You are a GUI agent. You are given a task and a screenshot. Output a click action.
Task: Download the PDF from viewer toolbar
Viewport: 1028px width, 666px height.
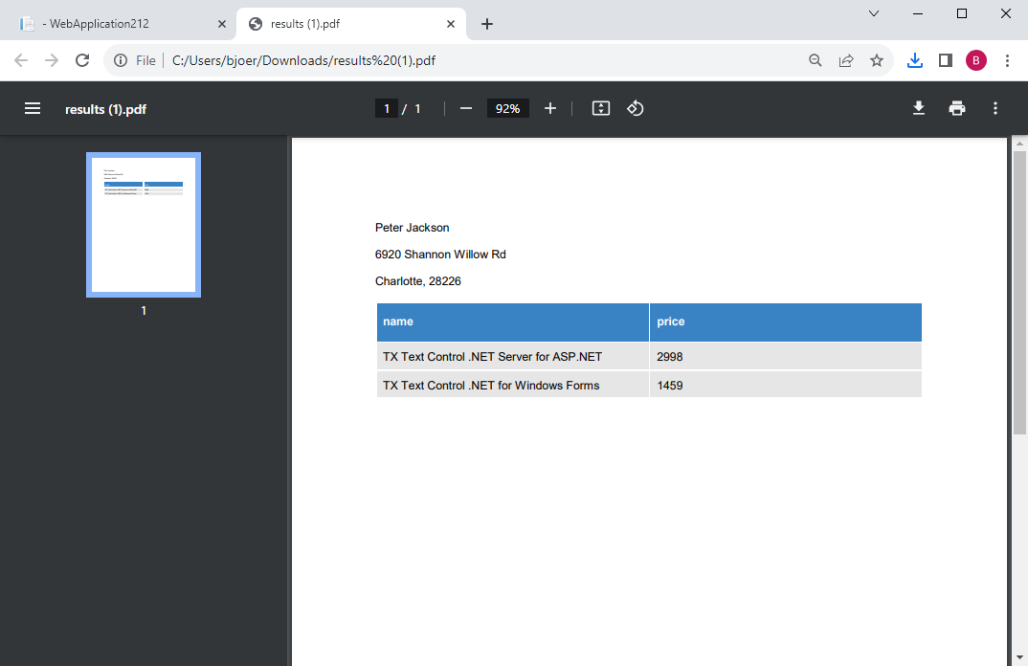coord(919,109)
